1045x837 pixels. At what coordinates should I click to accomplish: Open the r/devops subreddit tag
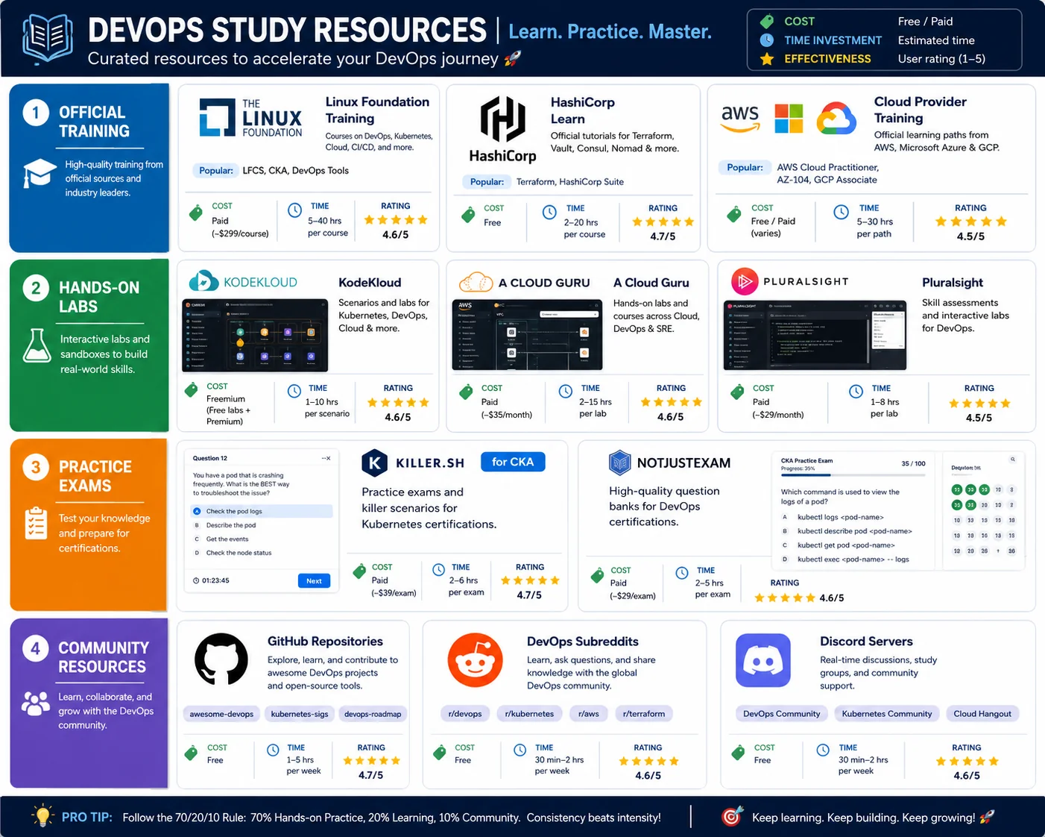pyautogui.click(x=465, y=714)
